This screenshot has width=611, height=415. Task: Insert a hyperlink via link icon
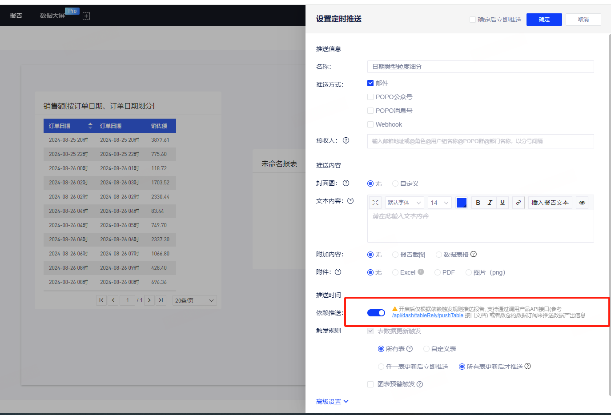518,203
